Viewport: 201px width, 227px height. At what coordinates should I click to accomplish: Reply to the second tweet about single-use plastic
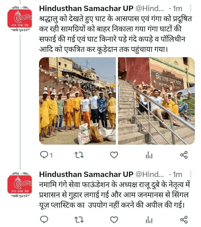[44, 220]
